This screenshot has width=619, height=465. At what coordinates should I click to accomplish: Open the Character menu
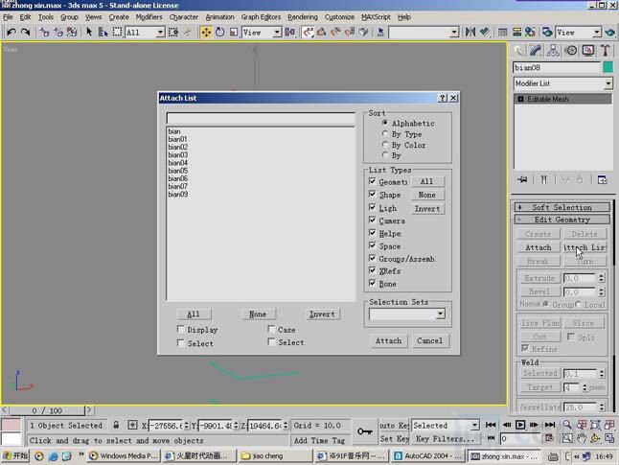(184, 17)
